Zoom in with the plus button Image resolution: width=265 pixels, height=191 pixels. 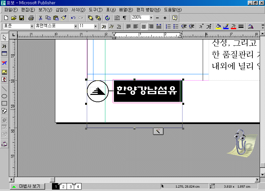coord(165,18)
